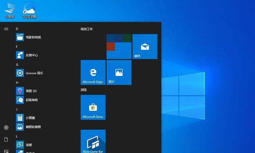Jump to letter D section header
Viewport: 255px width, 153px height.
17,29
